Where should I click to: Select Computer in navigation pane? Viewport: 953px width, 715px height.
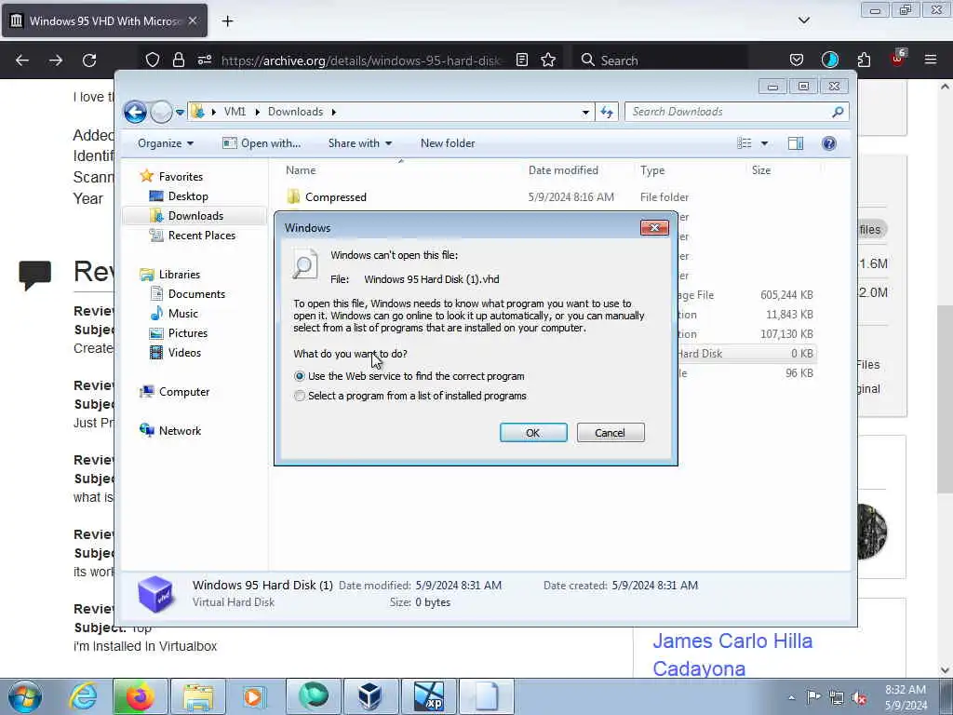pyautogui.click(x=183, y=392)
